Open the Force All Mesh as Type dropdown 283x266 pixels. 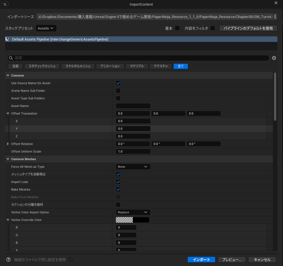(133, 167)
